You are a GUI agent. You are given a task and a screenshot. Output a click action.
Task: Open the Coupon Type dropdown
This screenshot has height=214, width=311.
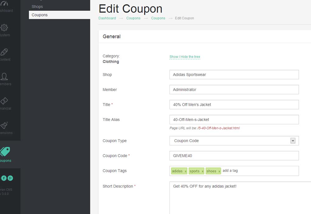click(234, 140)
